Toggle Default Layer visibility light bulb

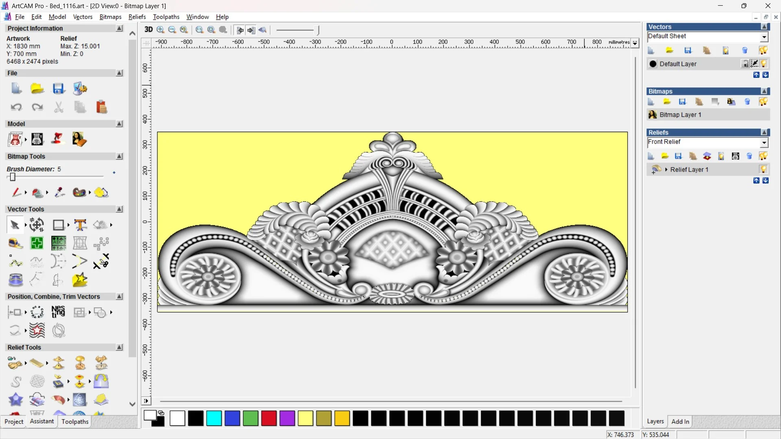(x=764, y=63)
